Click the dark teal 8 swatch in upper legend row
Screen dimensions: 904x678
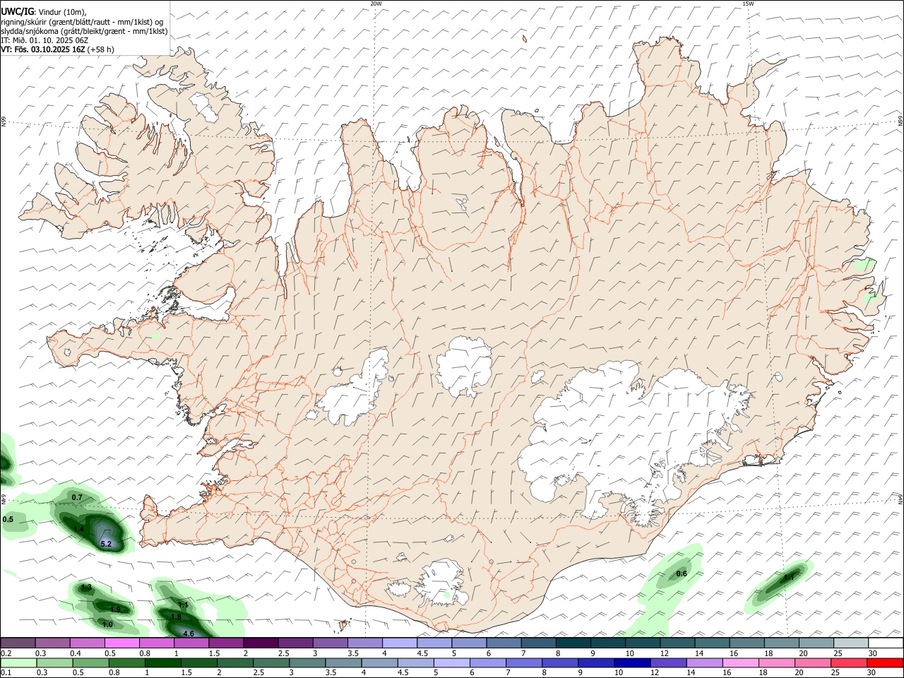coord(573,643)
